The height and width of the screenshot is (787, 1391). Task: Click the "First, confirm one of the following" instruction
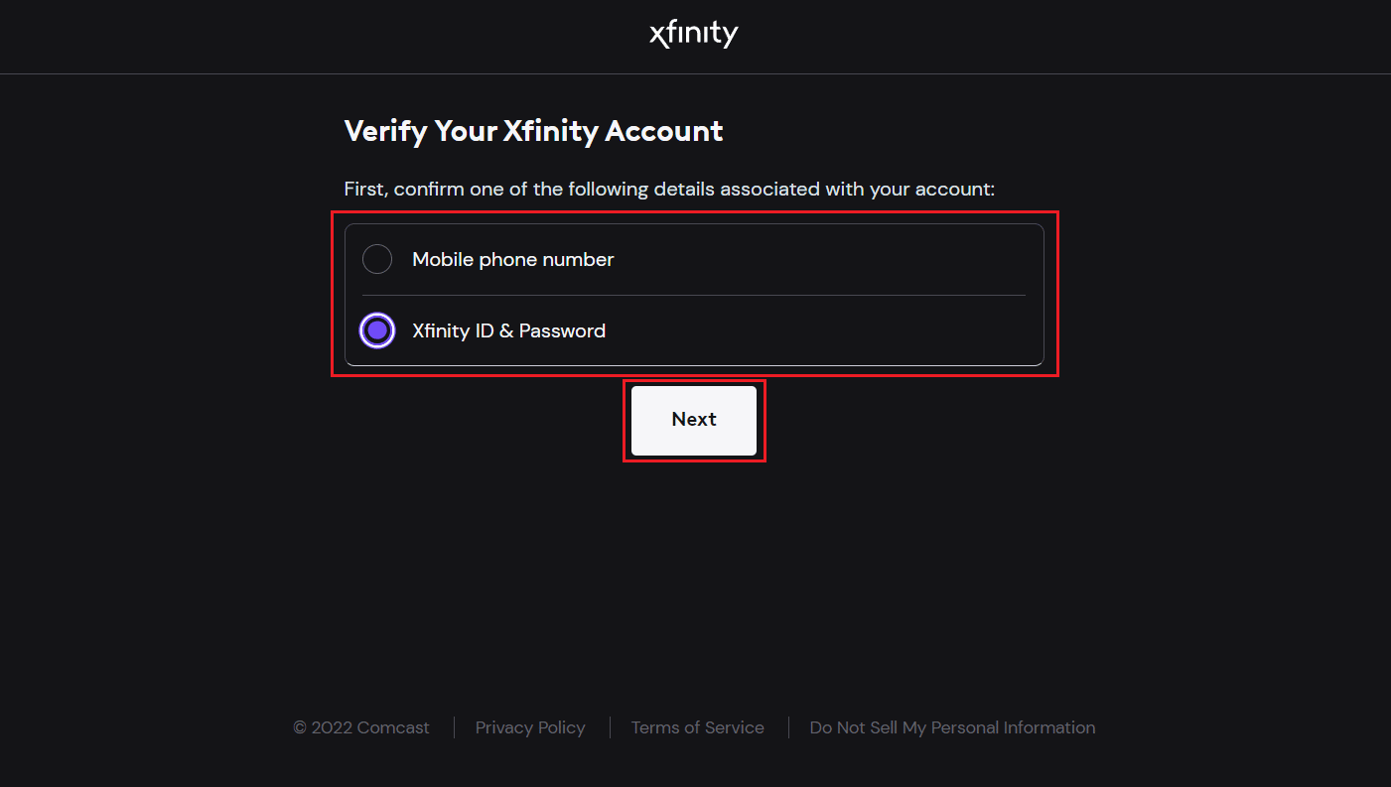[669, 189]
